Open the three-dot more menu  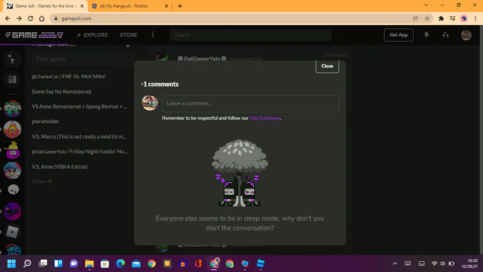tap(153, 34)
